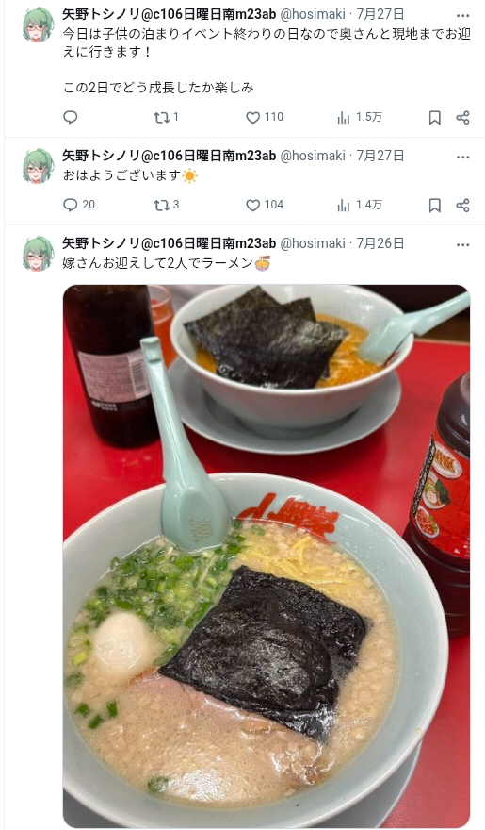Share the good morning tweet
The width and height of the screenshot is (485, 830).
point(462,206)
